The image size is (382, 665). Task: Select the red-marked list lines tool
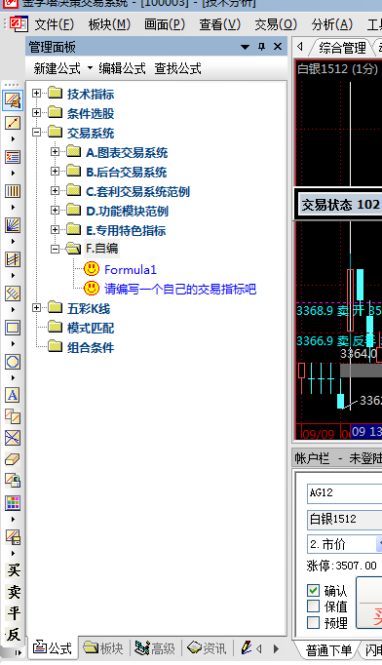pyautogui.click(x=13, y=157)
